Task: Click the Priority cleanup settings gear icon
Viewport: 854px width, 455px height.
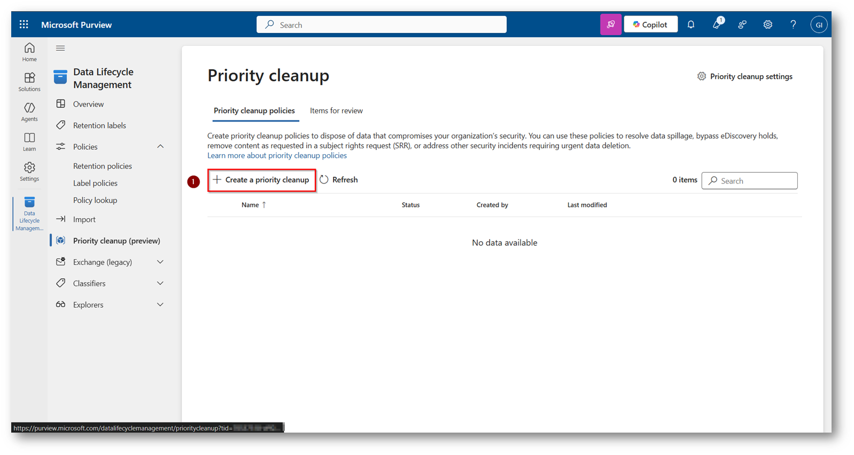Action: pyautogui.click(x=702, y=76)
